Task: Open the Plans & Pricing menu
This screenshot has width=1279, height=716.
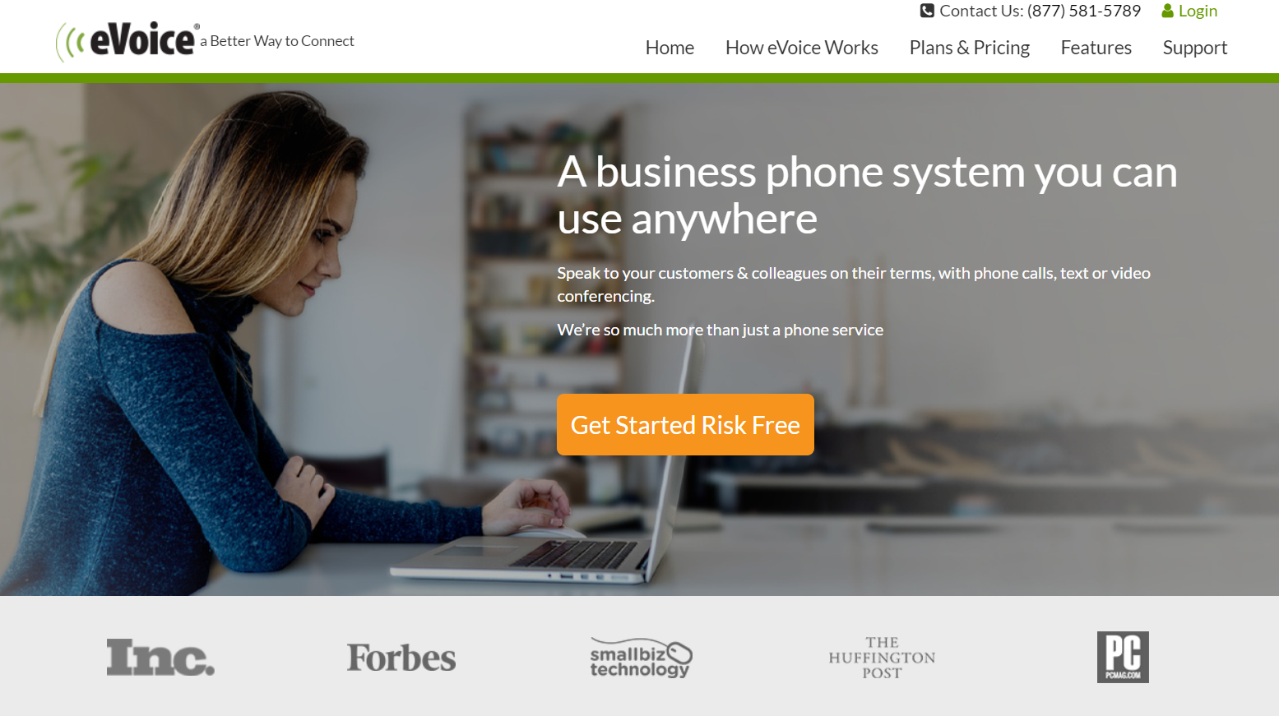Action: [969, 48]
